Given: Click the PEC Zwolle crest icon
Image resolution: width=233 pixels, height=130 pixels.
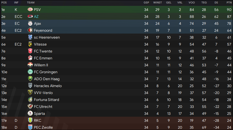Looking at the screenshot, I should coord(30,127).
